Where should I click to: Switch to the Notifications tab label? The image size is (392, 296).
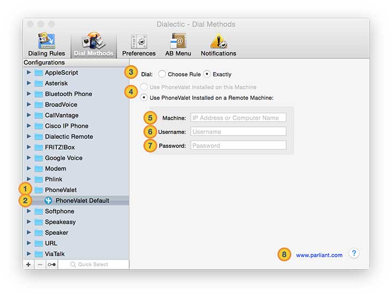pos(218,53)
